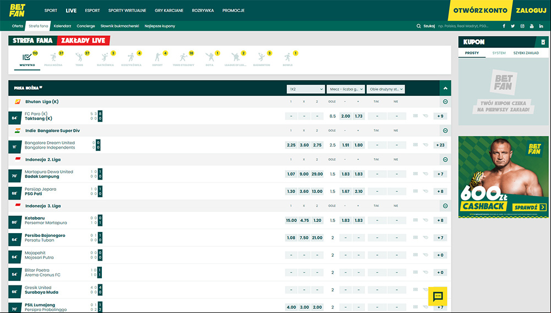551x313 pixels.
Task: Click the Facebook icon in the header
Action: point(504,26)
